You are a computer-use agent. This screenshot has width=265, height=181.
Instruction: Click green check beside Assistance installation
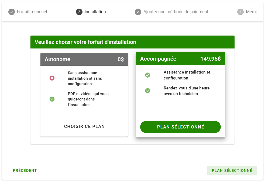147,75
